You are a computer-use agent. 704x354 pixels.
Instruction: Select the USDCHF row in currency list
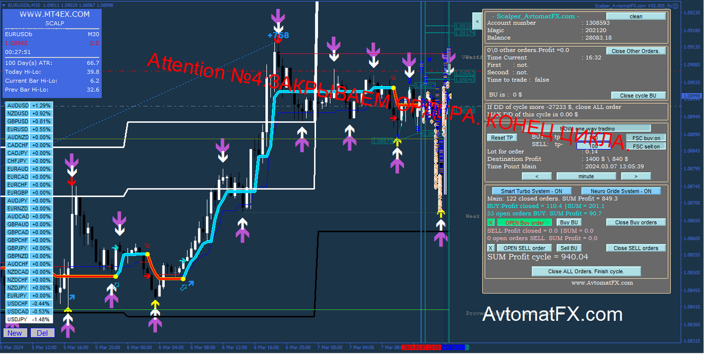[x=29, y=303]
